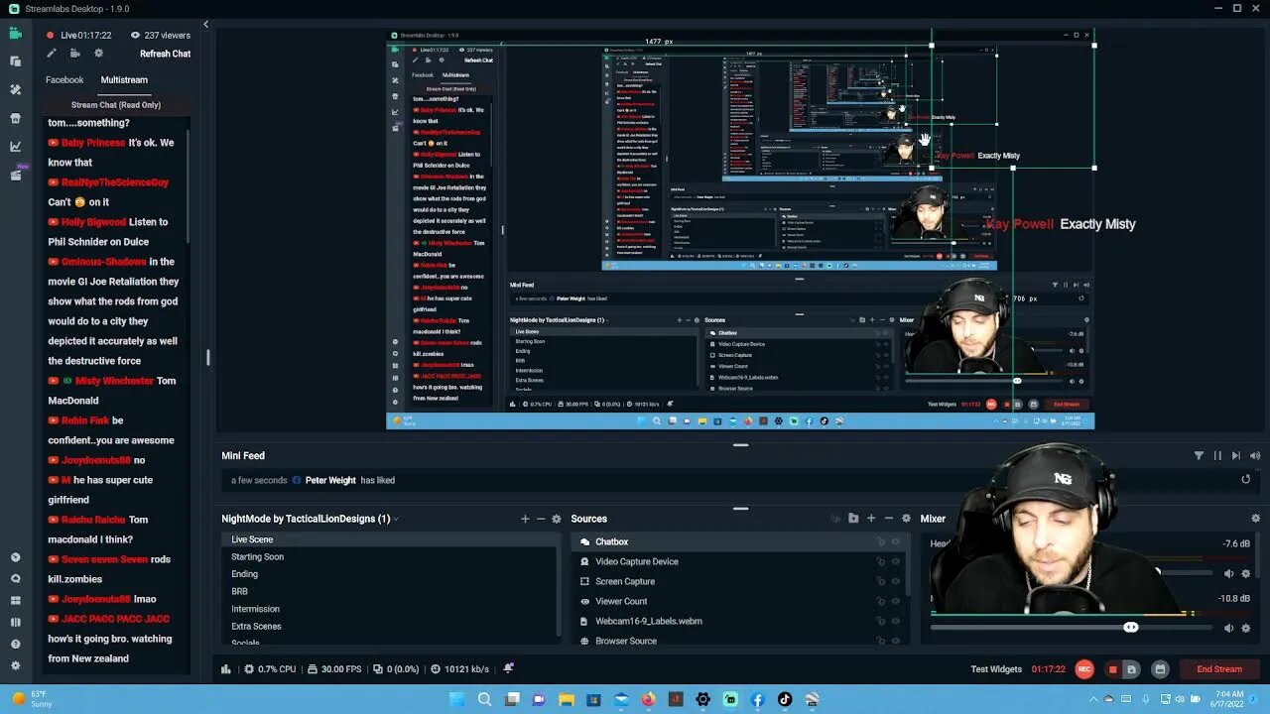Open the Editor tab in left sidebar

coord(15,33)
